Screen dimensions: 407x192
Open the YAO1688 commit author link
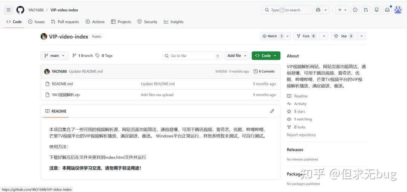pyautogui.click(x=59, y=72)
